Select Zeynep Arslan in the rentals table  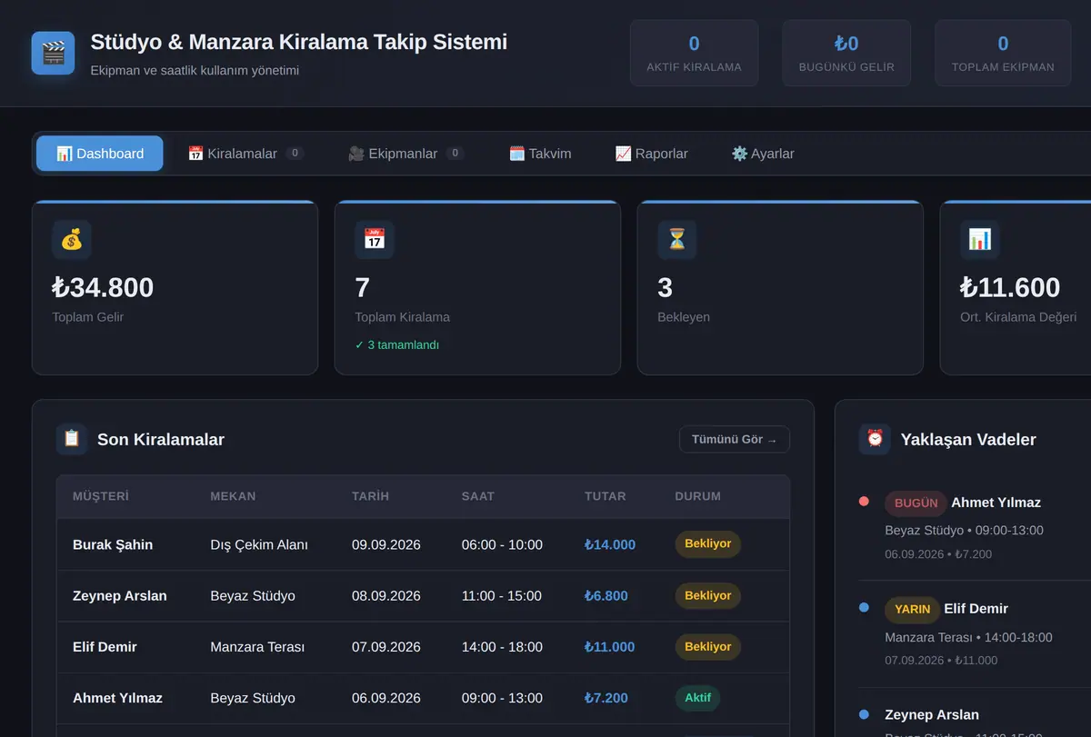pyautogui.click(x=120, y=596)
